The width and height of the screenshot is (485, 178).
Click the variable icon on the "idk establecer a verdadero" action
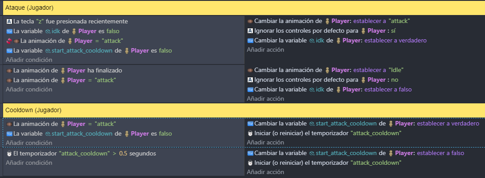tap(250, 41)
